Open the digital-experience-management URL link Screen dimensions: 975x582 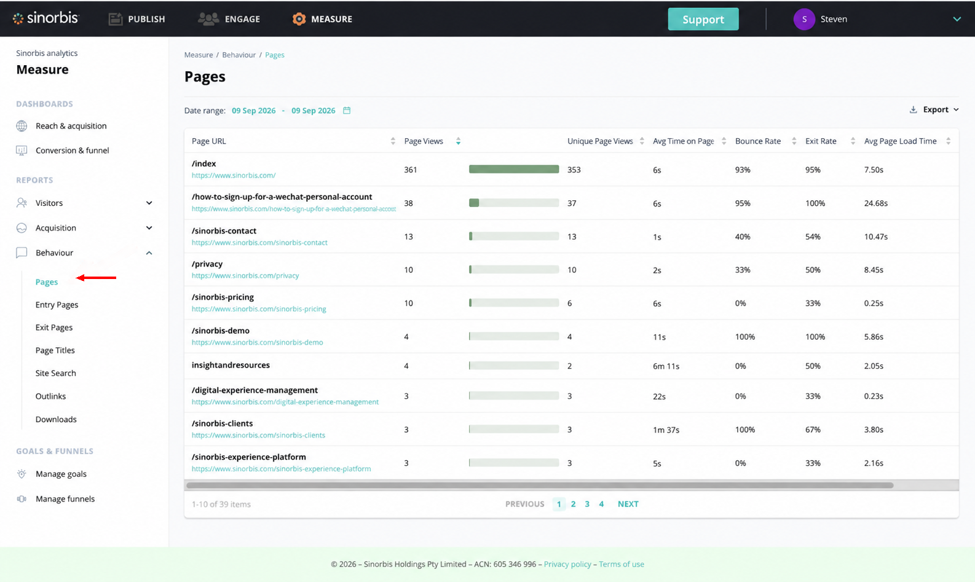coord(285,402)
